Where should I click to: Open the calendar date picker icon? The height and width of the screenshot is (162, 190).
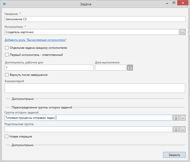coord(130,68)
